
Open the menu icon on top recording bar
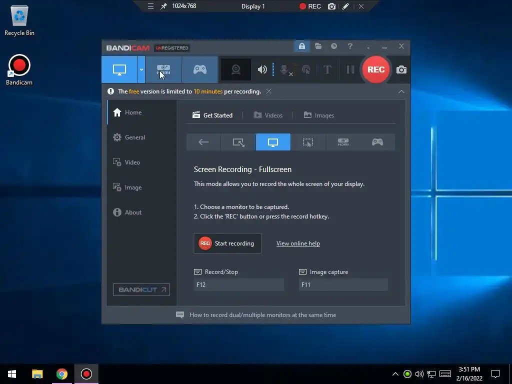coord(150,6)
